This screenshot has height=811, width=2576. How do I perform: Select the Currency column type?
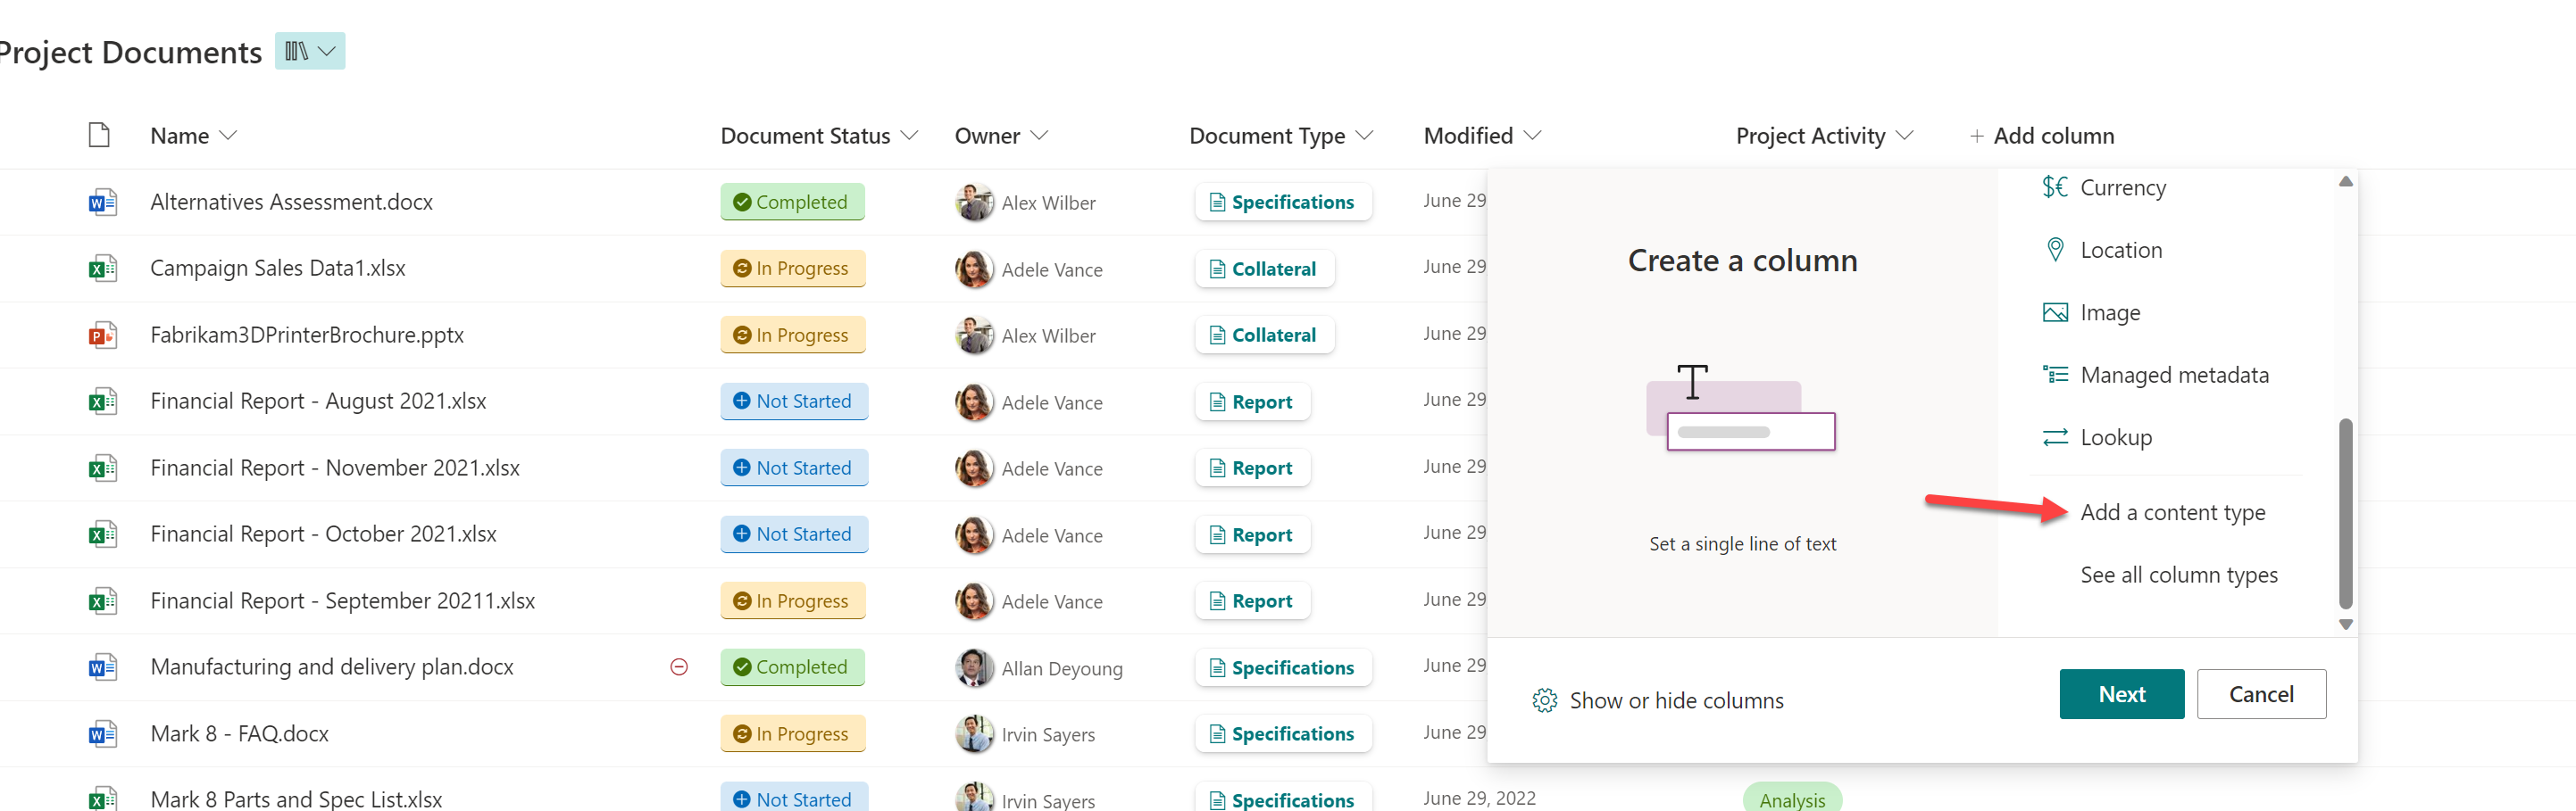coord(2121,187)
